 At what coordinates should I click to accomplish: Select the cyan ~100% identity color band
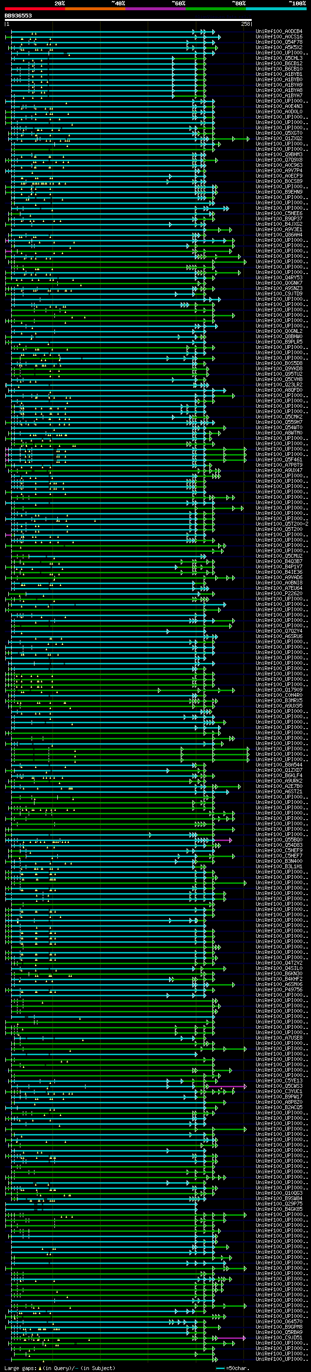pos(276,9)
